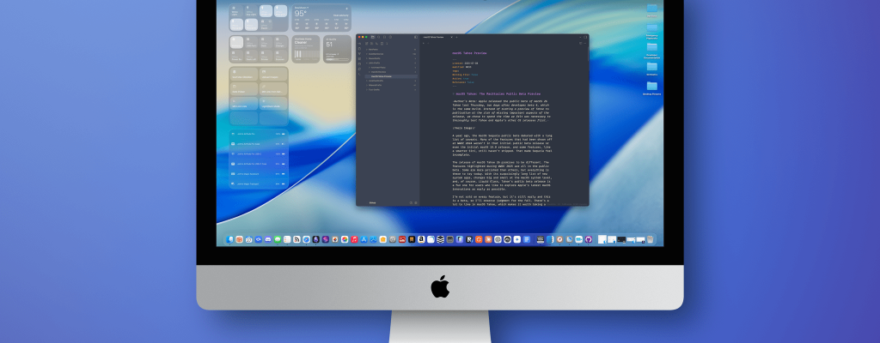Launch Messages from the Dock

click(278, 239)
